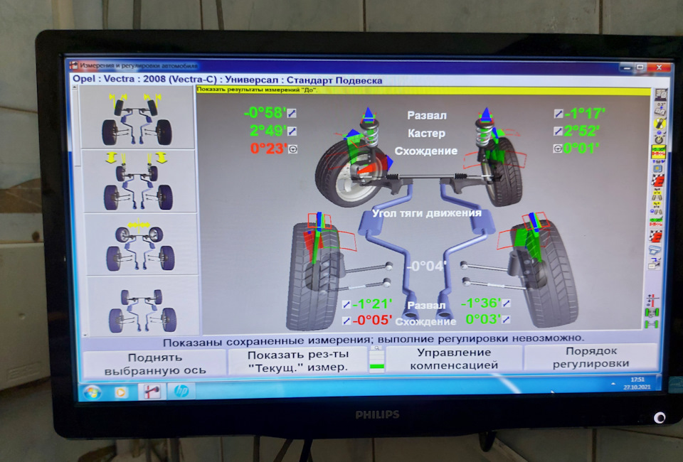
Task: Show hidden system tray icons arrow
Action: pos(613,384)
